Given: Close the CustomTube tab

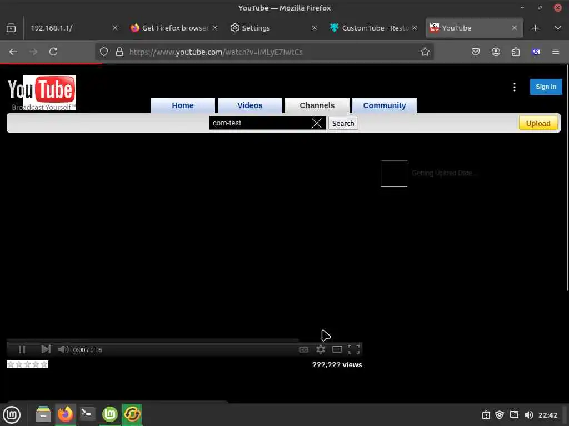Looking at the screenshot, I should pyautogui.click(x=415, y=28).
